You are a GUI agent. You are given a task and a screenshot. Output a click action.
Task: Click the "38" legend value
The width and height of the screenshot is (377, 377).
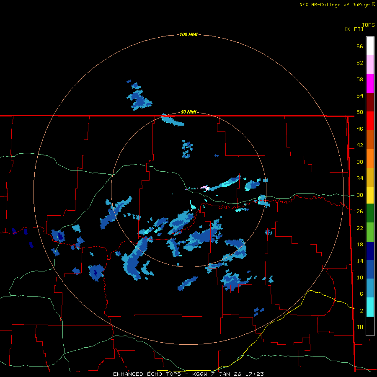pyautogui.click(x=360, y=162)
